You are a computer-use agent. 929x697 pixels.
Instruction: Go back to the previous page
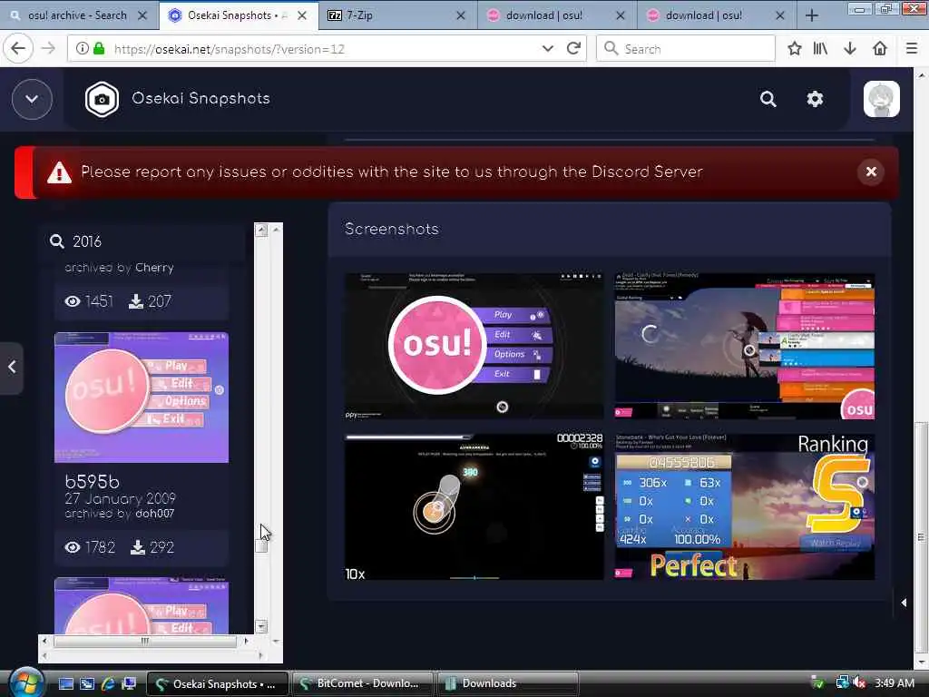[x=18, y=49]
